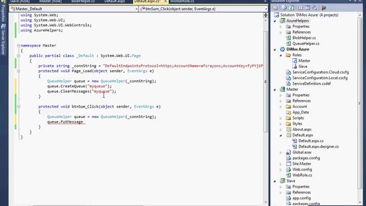The image size is (366, 206).
Task: Collapse the Default.aspx node
Action: point(281,135)
